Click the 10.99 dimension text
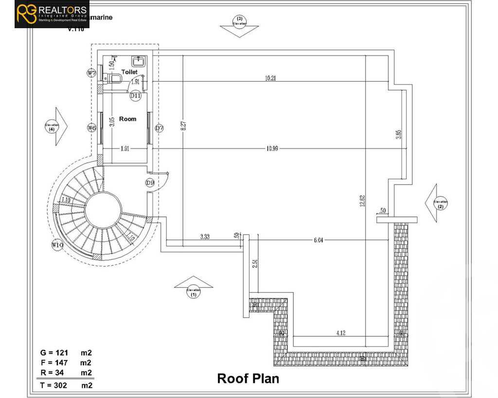Screen dimensions: 498x398 (x=272, y=148)
